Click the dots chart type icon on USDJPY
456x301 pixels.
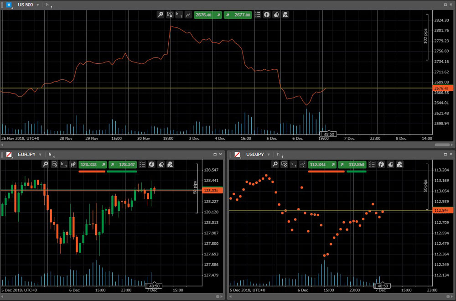pos(303,164)
